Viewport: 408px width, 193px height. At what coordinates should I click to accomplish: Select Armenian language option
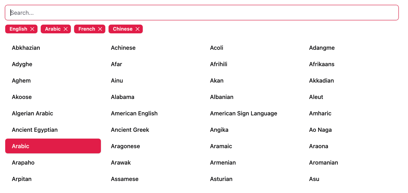click(251, 162)
